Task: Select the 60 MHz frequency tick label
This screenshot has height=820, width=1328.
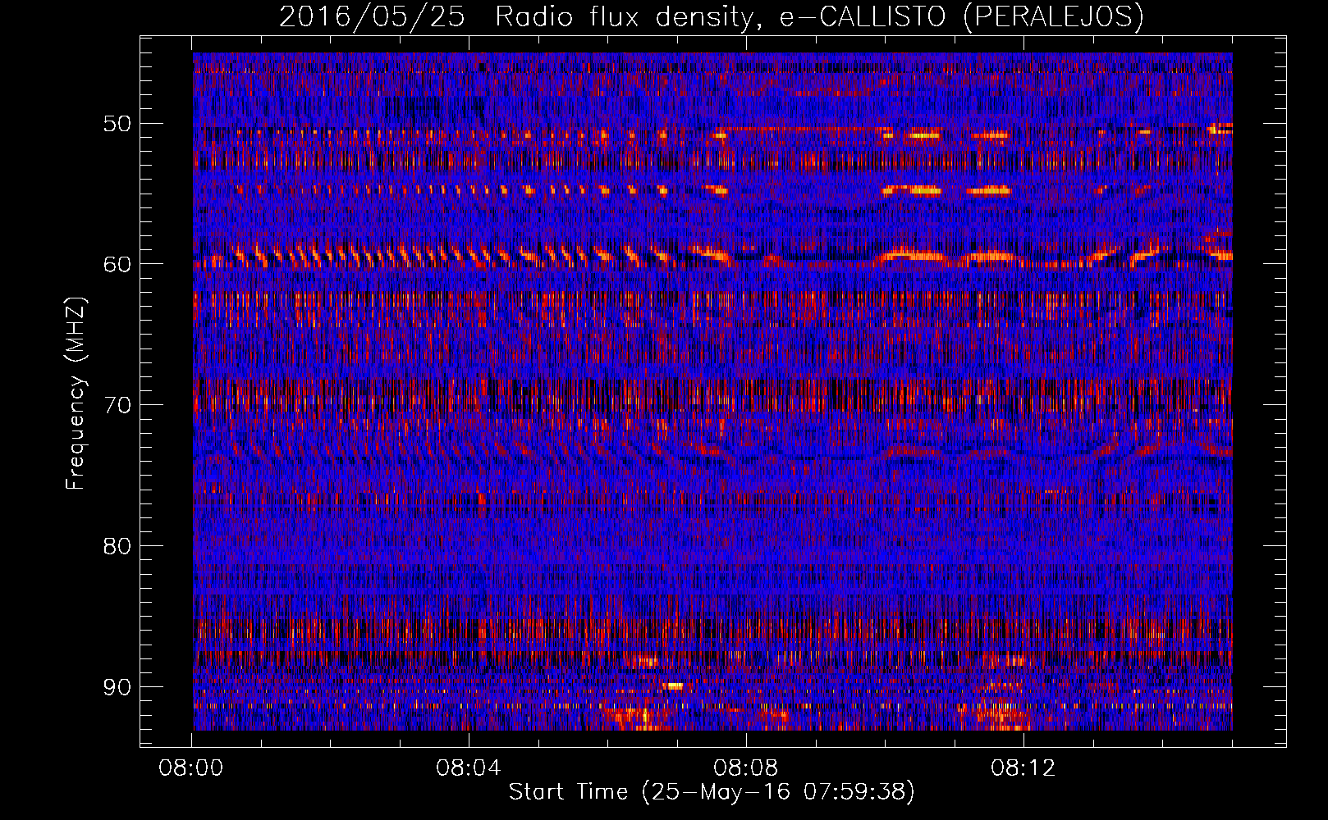Action: click(116, 264)
